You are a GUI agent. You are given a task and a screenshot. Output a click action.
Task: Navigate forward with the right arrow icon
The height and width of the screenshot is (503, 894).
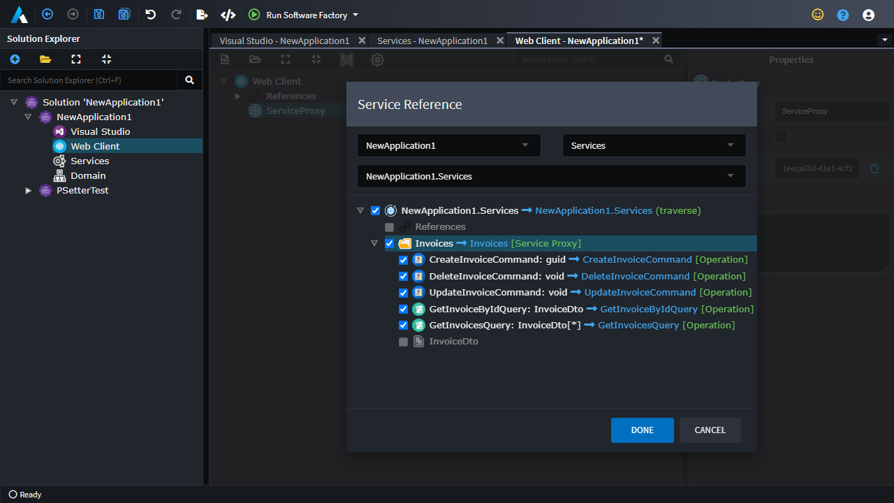[73, 14]
